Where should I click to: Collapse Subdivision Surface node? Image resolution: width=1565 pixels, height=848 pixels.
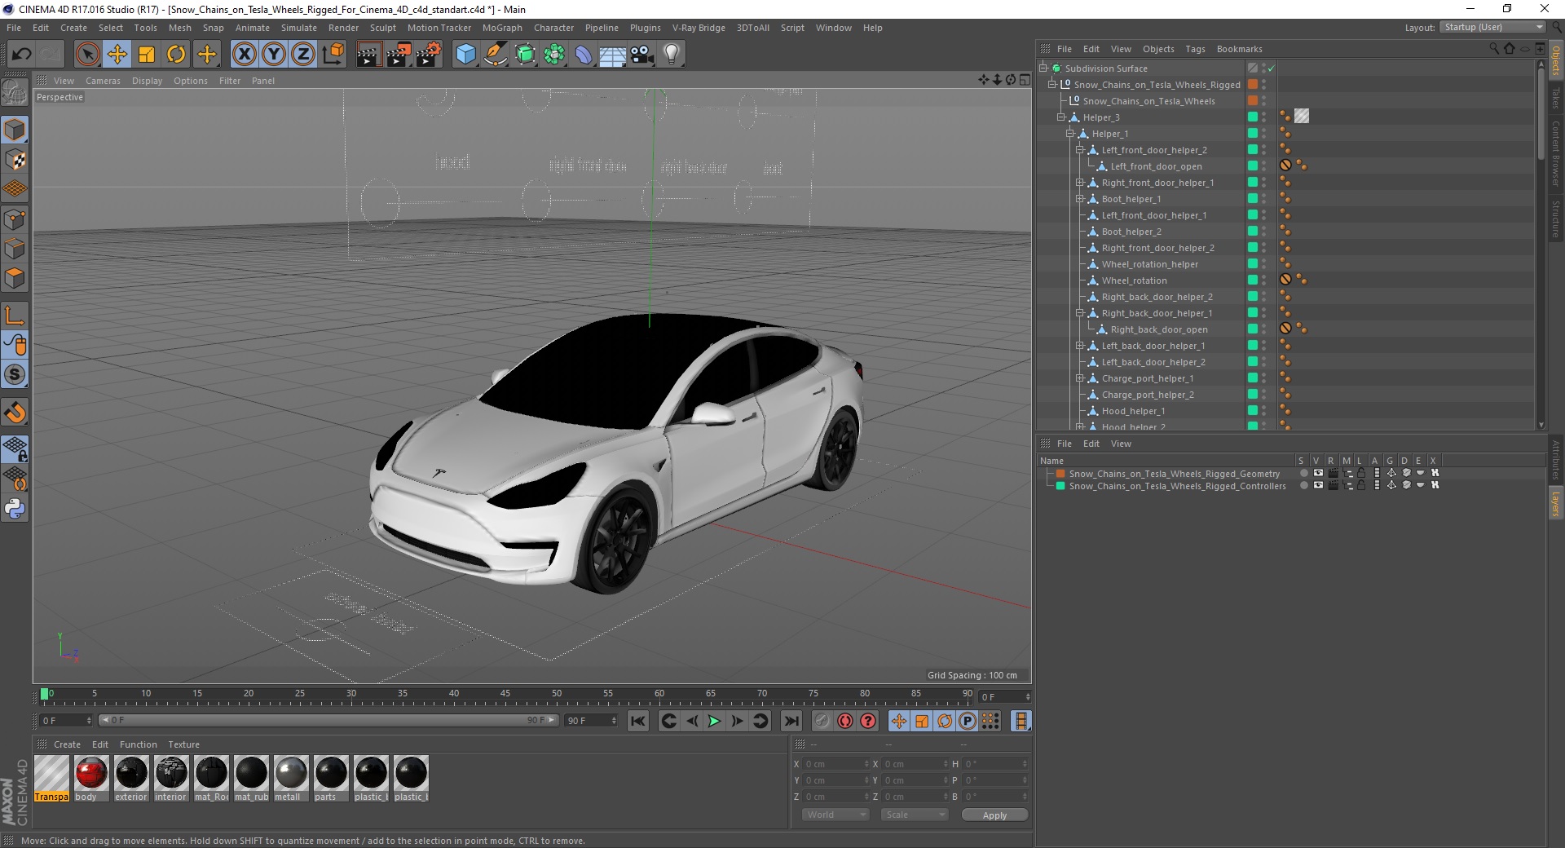[x=1043, y=68]
